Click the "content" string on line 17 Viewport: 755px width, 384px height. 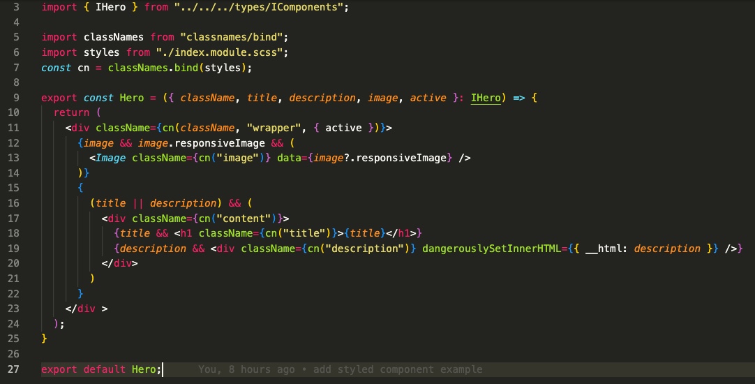(x=244, y=219)
